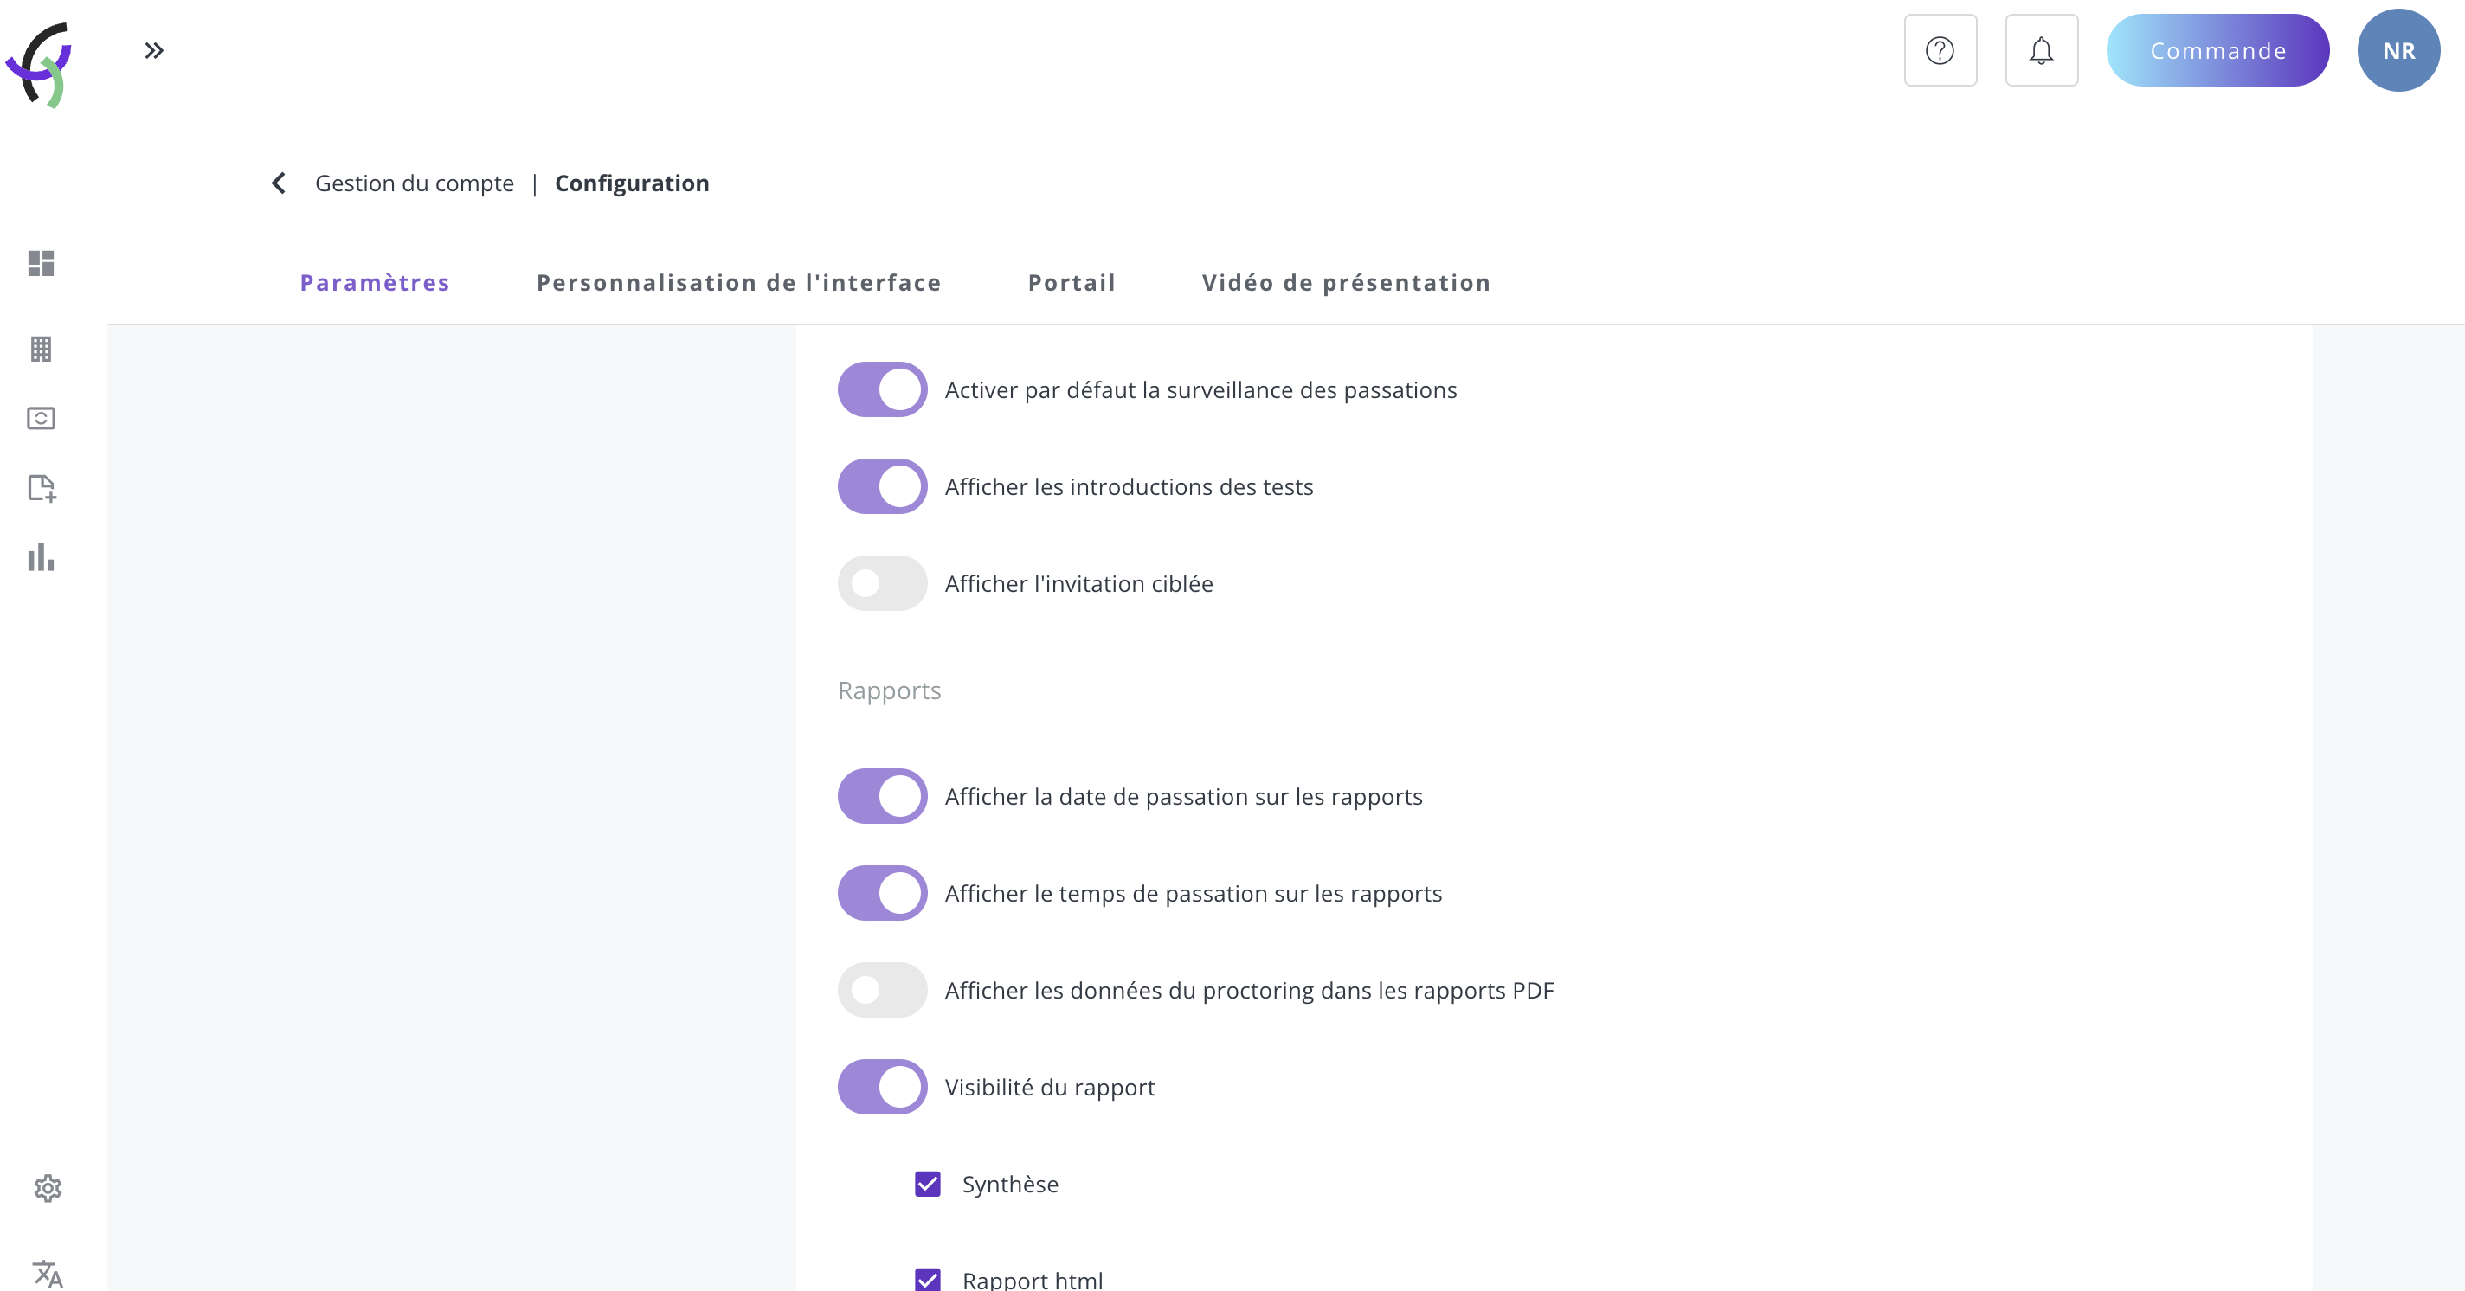The image size is (2465, 1291).
Task: Toggle Visibilité du rapport switch
Action: 882,1088
